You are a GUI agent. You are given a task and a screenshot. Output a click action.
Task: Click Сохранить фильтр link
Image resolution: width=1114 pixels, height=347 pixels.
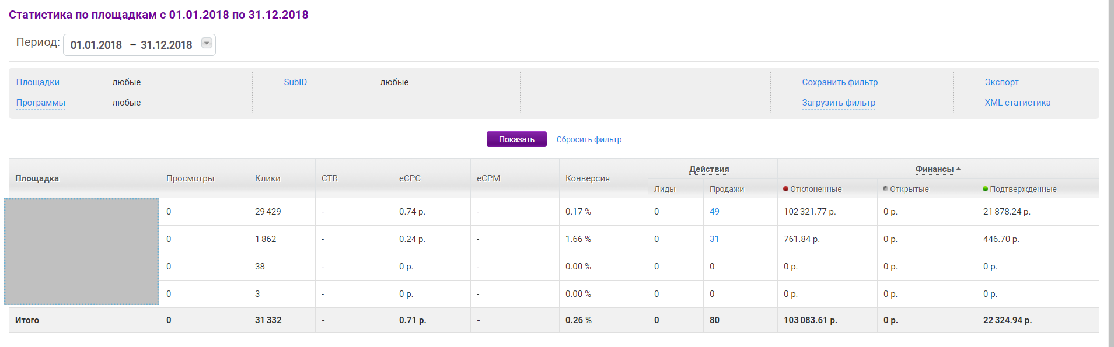click(x=840, y=82)
